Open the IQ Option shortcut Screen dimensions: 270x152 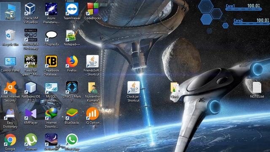tap(93, 116)
